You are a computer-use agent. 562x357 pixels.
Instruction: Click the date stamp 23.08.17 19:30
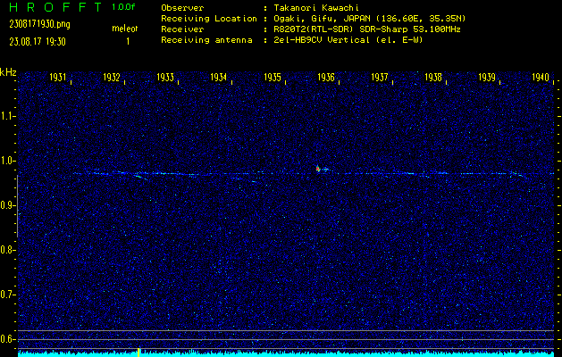click(40, 41)
